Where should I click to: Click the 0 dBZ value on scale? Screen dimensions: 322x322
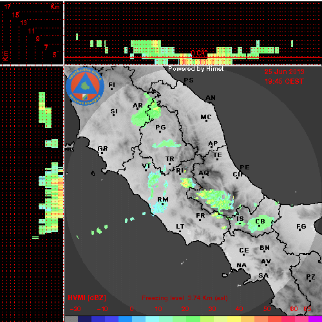[x=131, y=309]
